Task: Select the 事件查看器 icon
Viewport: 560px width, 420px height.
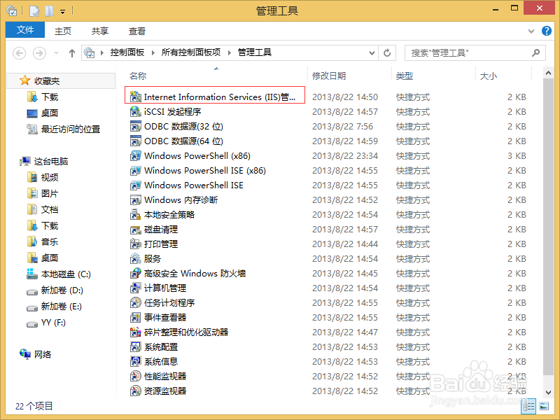Action: pos(135,318)
